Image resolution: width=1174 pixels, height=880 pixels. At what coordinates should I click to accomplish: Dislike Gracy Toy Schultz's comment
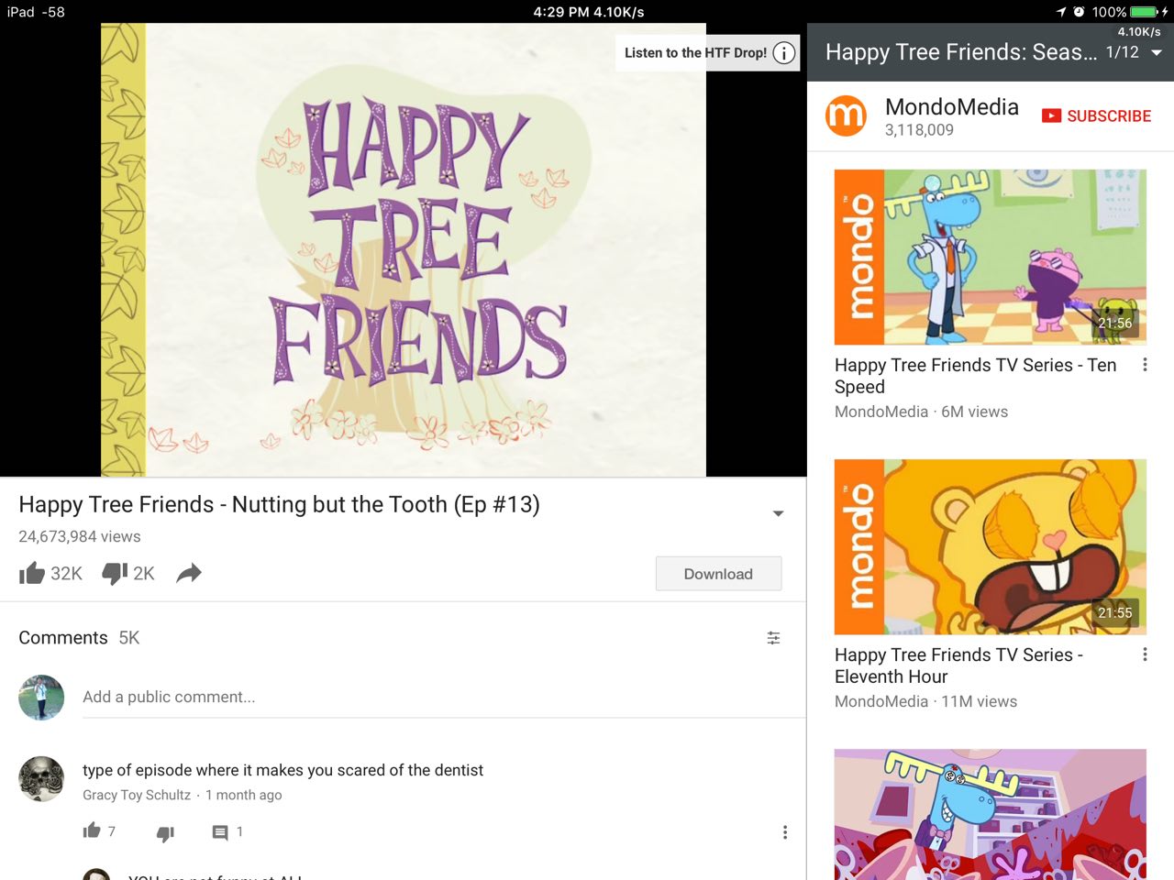(165, 833)
